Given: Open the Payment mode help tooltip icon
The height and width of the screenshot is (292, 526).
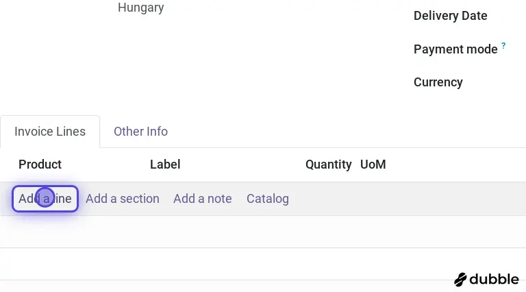Looking at the screenshot, I should pos(503,46).
